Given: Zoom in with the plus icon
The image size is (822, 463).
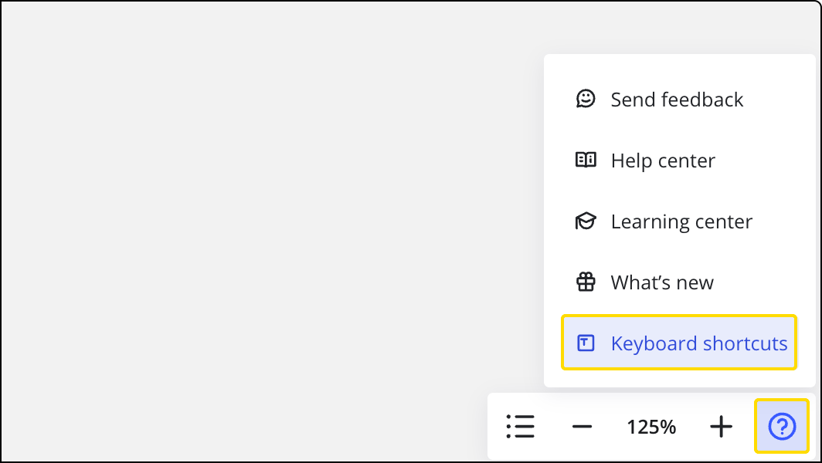Looking at the screenshot, I should pyautogui.click(x=721, y=427).
